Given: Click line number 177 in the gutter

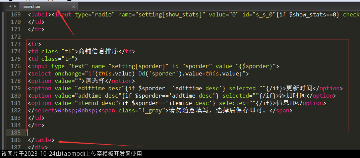Looking at the screenshot, I should pos(15,73).
